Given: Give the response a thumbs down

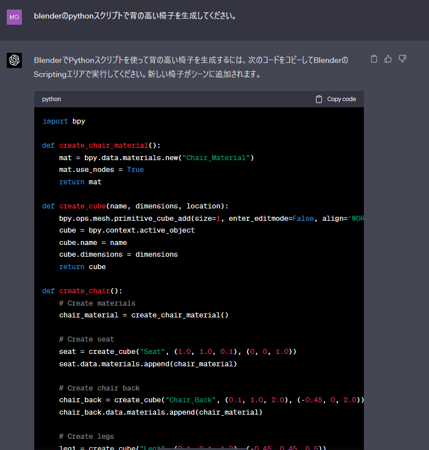Looking at the screenshot, I should [x=403, y=59].
